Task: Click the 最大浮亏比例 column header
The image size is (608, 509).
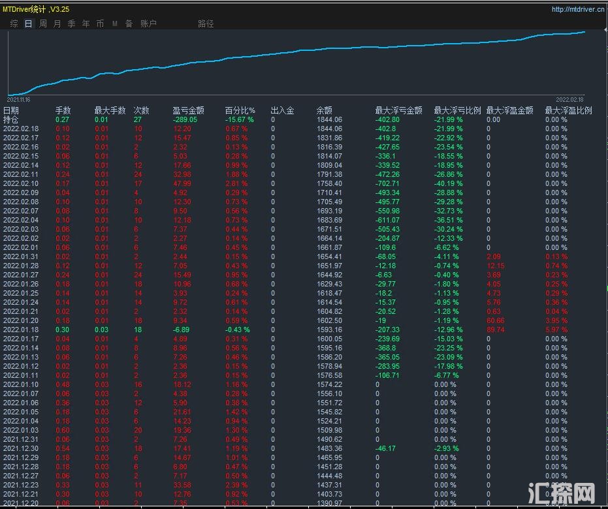Action: [x=457, y=110]
